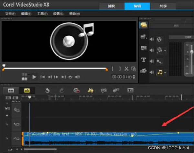The width and height of the screenshot is (194, 153).
Task: Open the Graphic library icon below Title
Action: coord(144,71)
